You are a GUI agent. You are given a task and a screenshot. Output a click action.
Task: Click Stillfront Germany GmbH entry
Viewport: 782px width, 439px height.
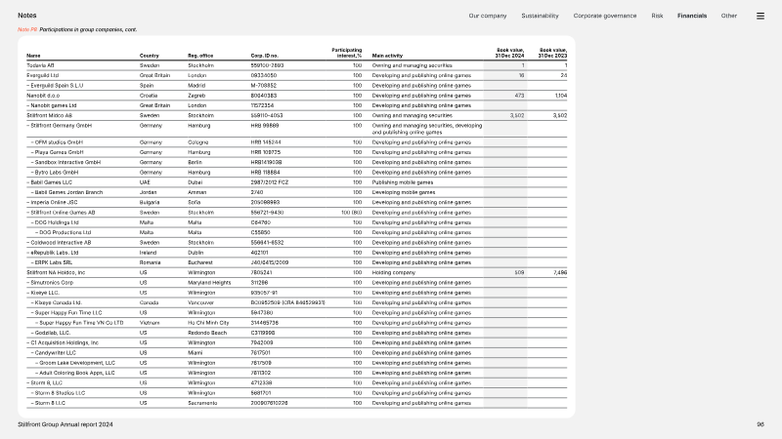59,126
